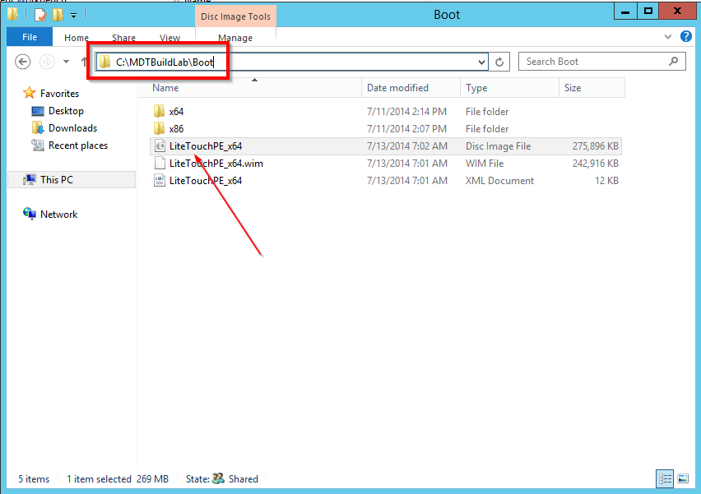Click the 275,896 KB size cell
The height and width of the screenshot is (494, 701).
[596, 146]
